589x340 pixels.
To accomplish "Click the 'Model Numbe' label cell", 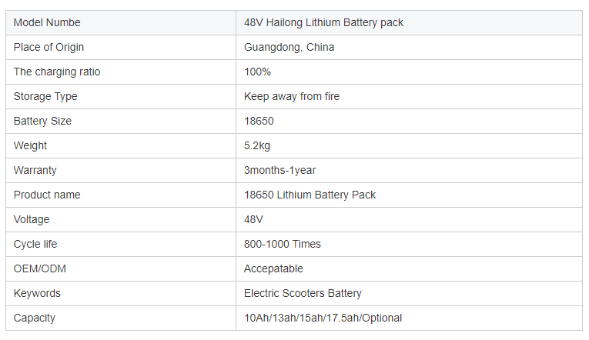I will (x=47, y=22).
